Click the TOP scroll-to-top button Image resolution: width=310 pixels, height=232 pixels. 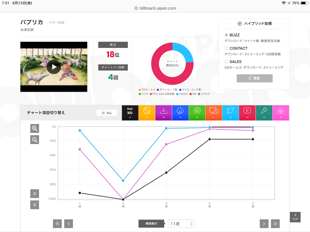click(295, 217)
